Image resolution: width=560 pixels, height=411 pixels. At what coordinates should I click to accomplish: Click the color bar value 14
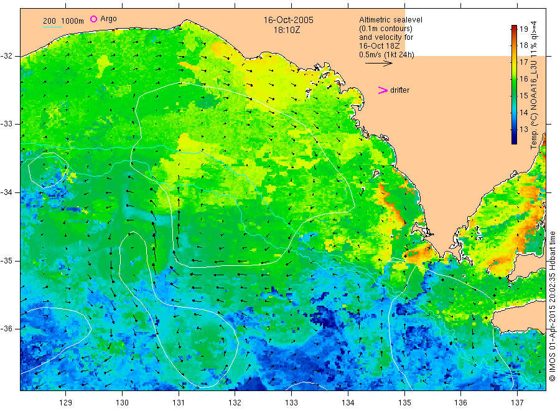(x=523, y=113)
